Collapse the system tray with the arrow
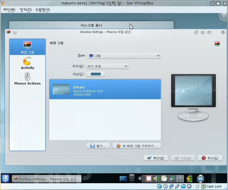228x190 pixels. [x=139, y=178]
